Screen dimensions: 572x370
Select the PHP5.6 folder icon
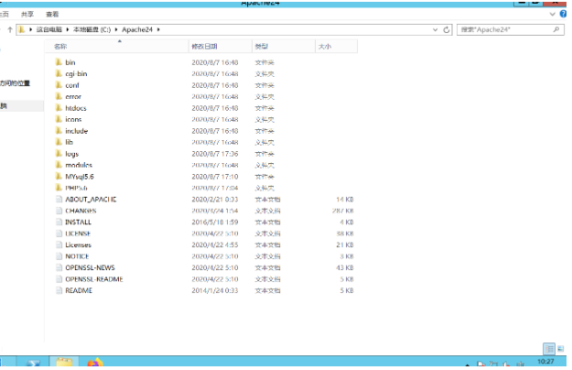pyautogui.click(x=59, y=188)
